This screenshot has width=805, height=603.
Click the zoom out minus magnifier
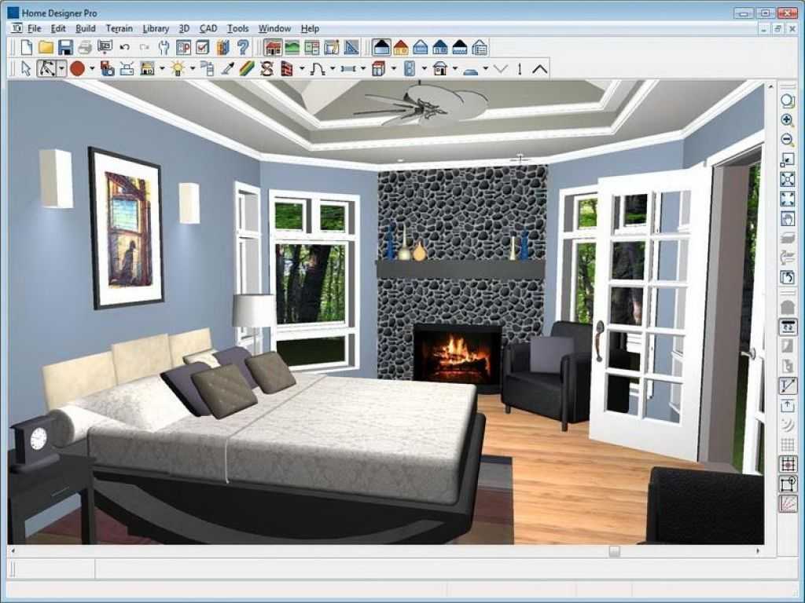coord(787,140)
